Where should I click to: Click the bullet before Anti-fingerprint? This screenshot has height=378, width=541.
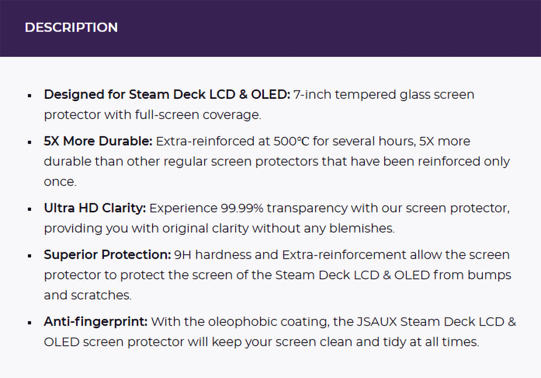(x=30, y=323)
